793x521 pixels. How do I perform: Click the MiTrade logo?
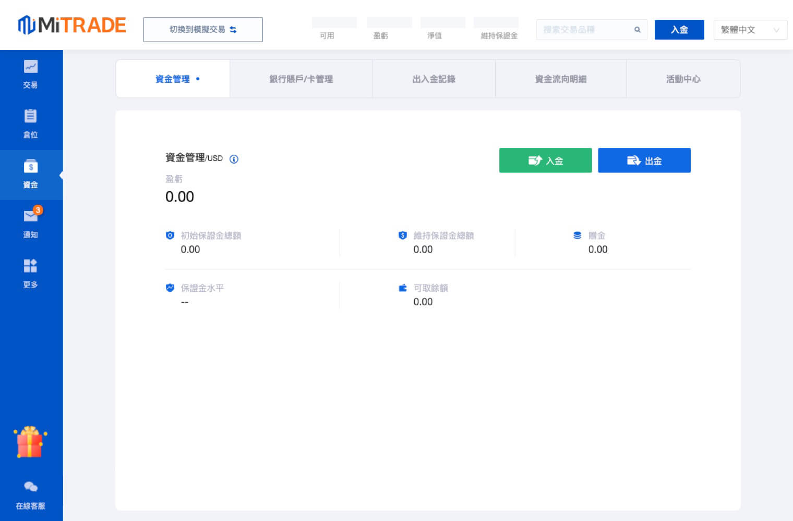(x=72, y=25)
